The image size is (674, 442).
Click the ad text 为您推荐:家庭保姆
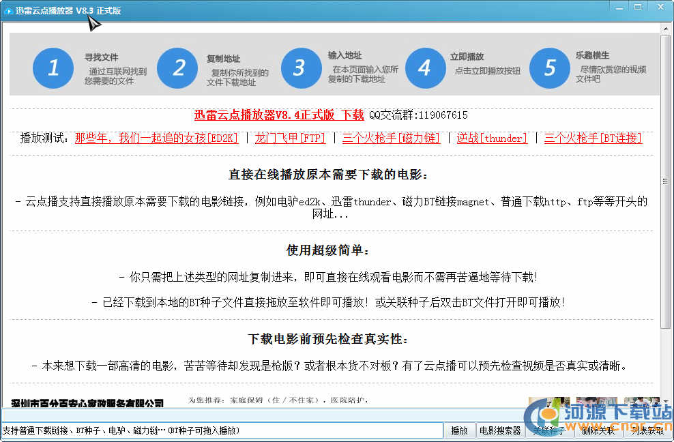(278, 400)
